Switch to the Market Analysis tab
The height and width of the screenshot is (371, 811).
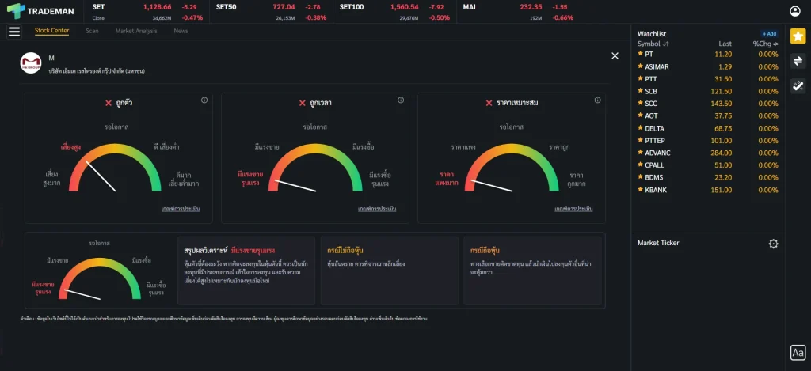tap(135, 31)
